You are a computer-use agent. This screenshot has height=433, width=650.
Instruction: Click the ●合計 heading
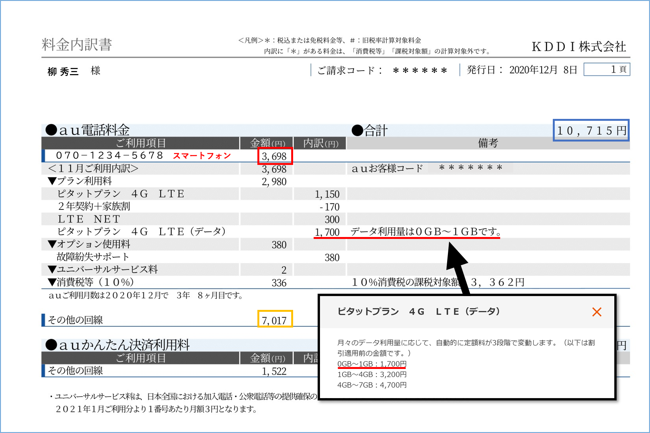coord(370,131)
